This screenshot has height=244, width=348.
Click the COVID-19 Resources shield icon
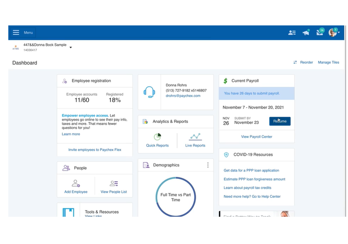tap(226, 155)
